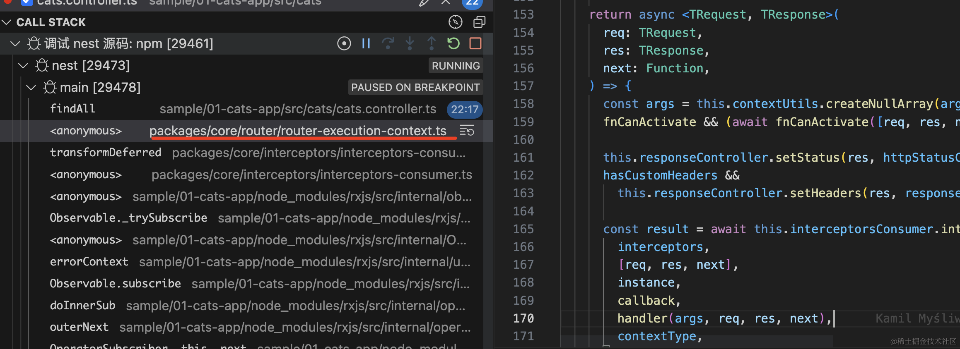Pause the npm debug session

click(366, 43)
